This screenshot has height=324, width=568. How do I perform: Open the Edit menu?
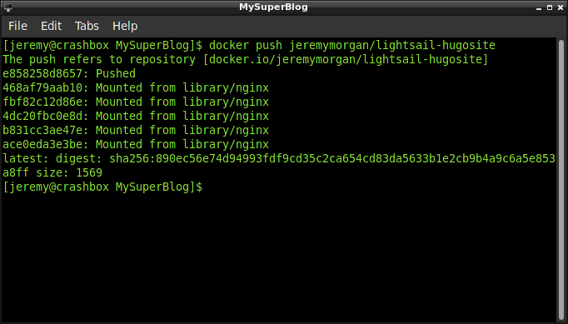[51, 26]
